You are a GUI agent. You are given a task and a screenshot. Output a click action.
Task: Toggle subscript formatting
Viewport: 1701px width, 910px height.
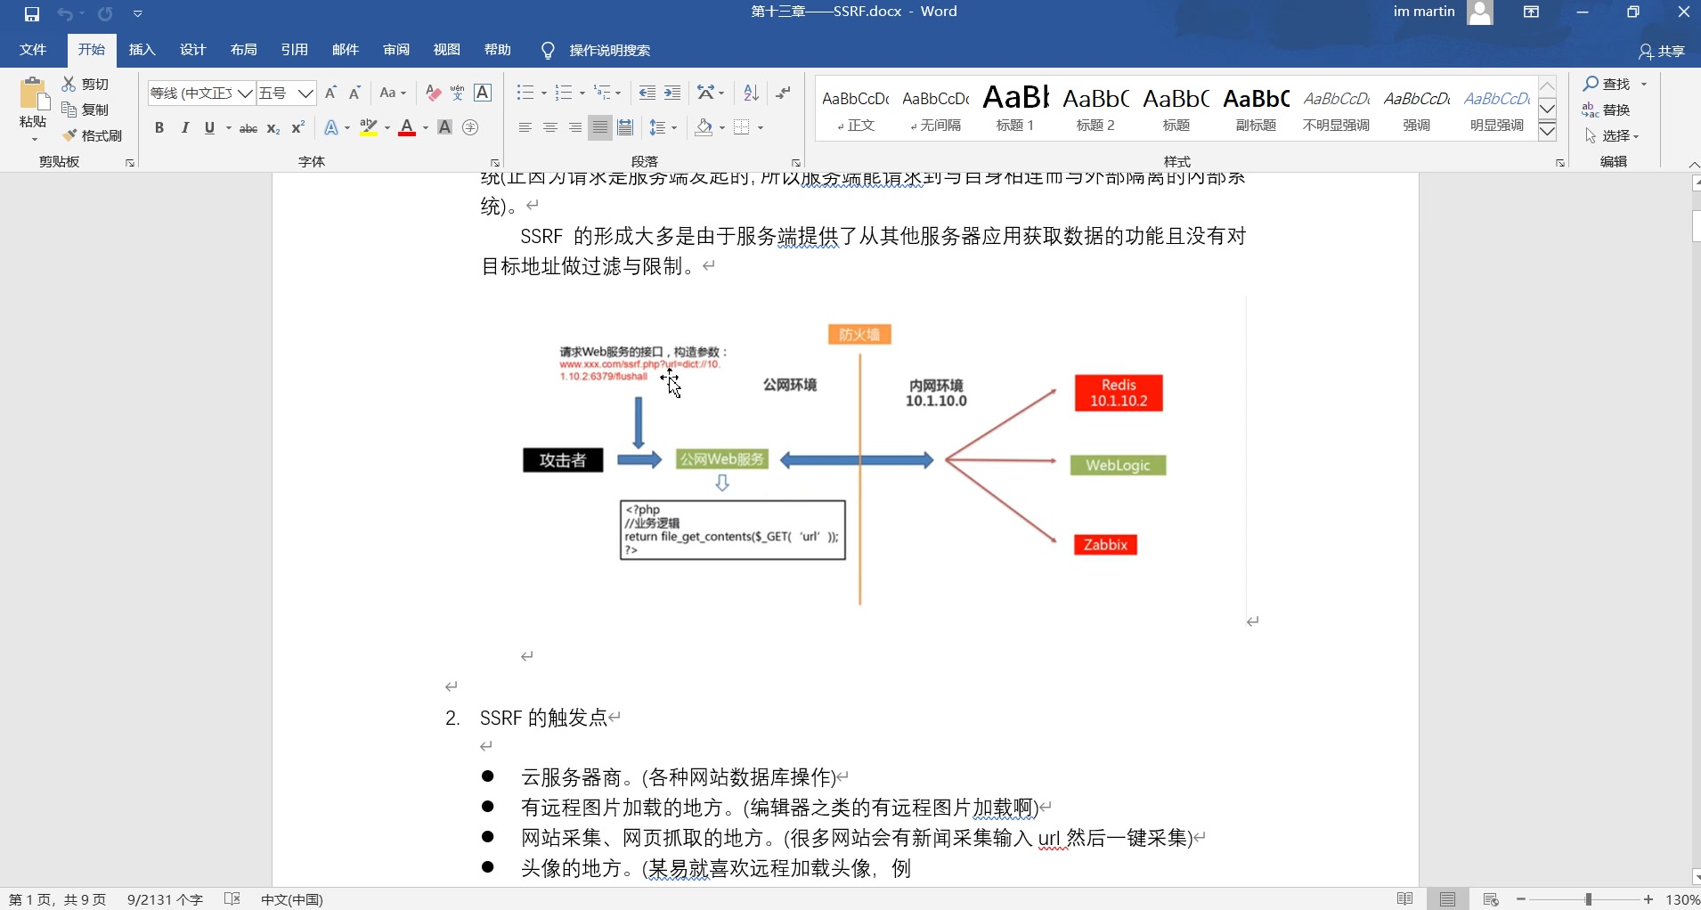(x=273, y=128)
